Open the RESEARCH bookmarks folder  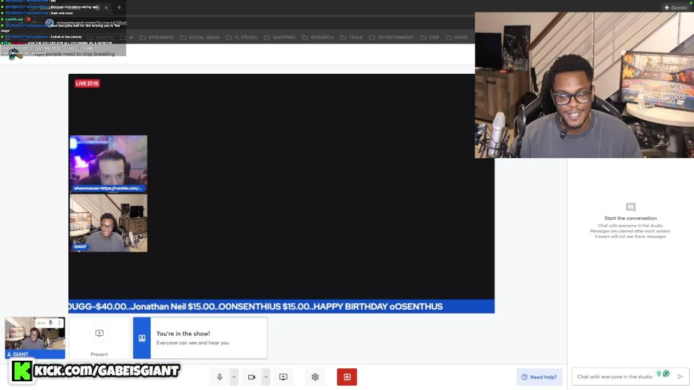click(x=318, y=37)
